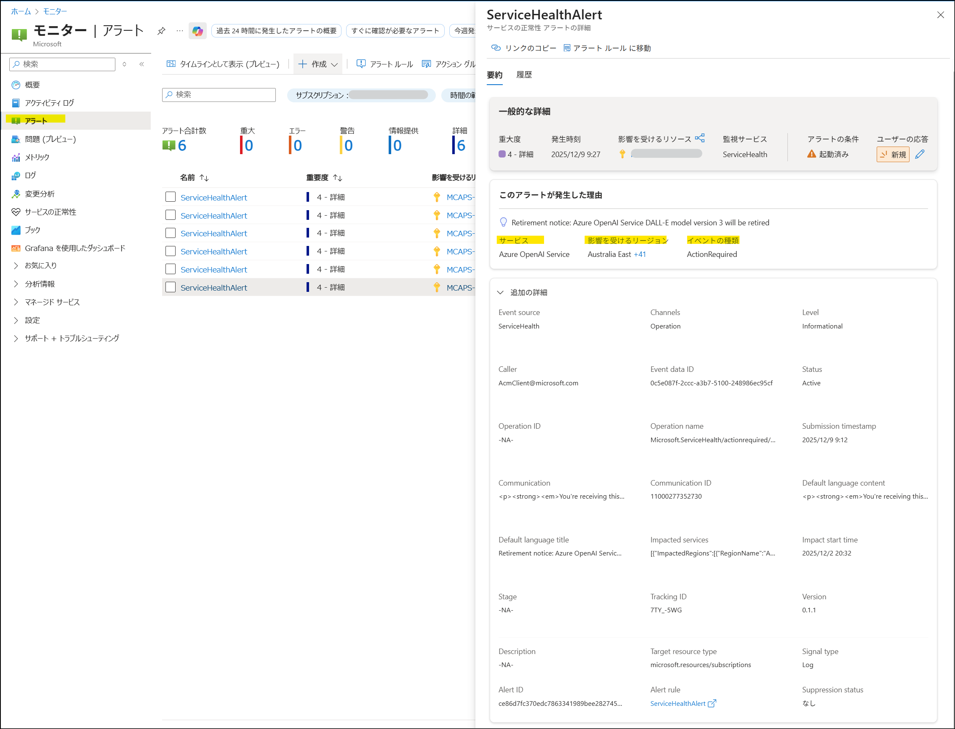This screenshot has width=955, height=729.
Task: Open the Copilot icon in the header
Action: 197,31
